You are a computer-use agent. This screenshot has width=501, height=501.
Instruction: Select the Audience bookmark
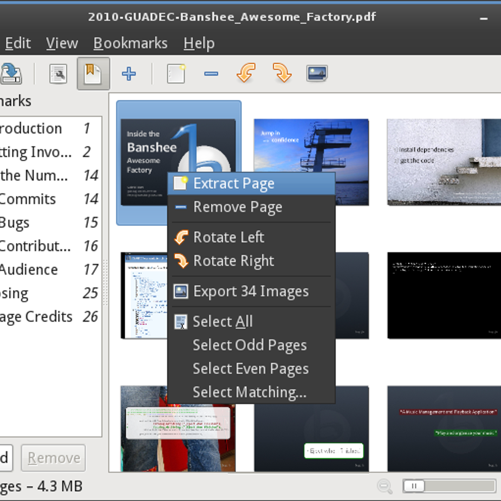pyautogui.click(x=50, y=269)
